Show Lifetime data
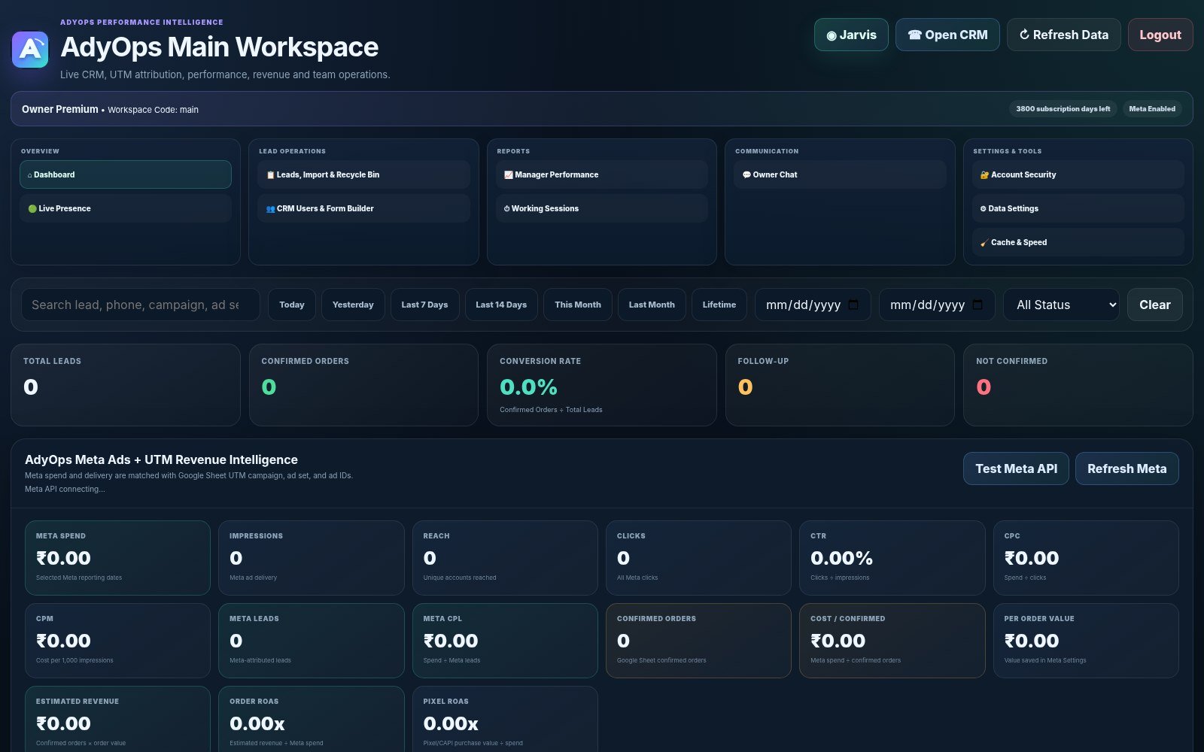Image resolution: width=1204 pixels, height=752 pixels. point(719,305)
